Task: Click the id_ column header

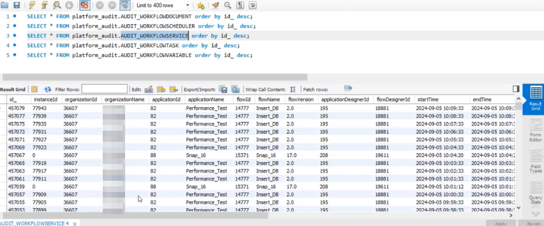Action: [18, 99]
